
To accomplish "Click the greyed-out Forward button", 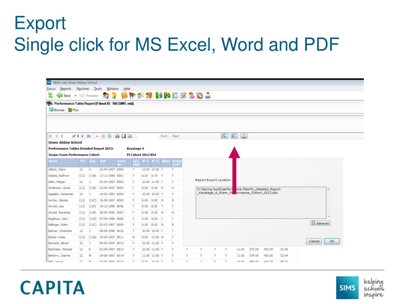I will pyautogui.click(x=89, y=96).
